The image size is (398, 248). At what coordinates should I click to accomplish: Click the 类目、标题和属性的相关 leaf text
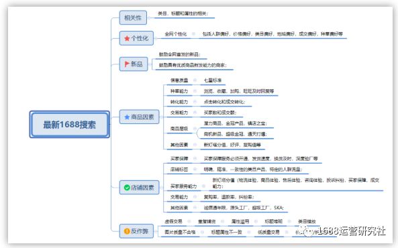[x=183, y=13]
